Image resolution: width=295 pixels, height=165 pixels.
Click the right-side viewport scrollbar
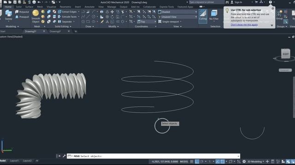point(294,97)
